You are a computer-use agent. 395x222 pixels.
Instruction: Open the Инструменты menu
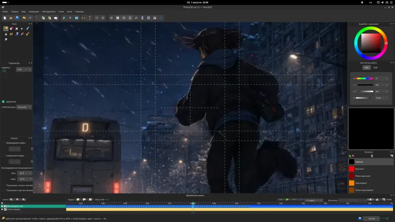tap(48, 11)
